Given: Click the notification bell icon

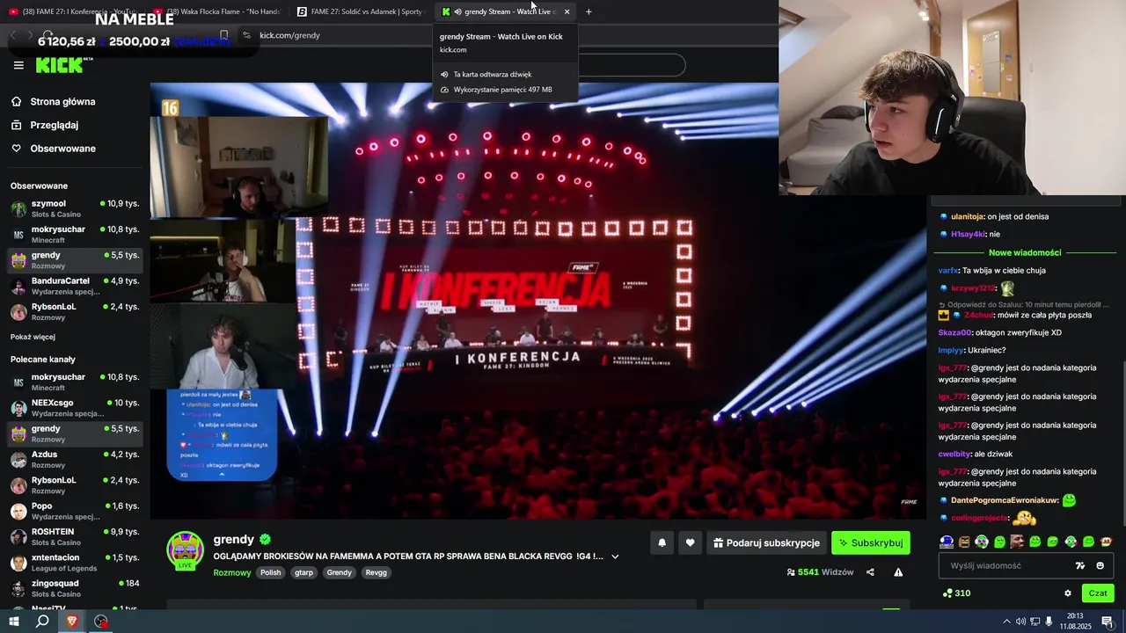Looking at the screenshot, I should pyautogui.click(x=662, y=543).
